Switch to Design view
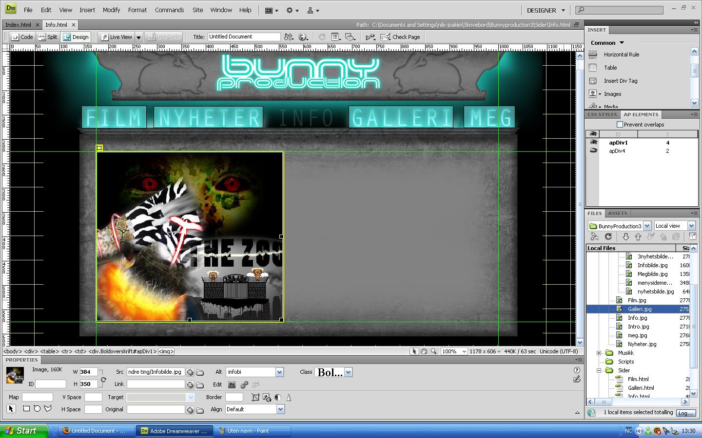Image resolution: width=702 pixels, height=438 pixels. click(76, 37)
